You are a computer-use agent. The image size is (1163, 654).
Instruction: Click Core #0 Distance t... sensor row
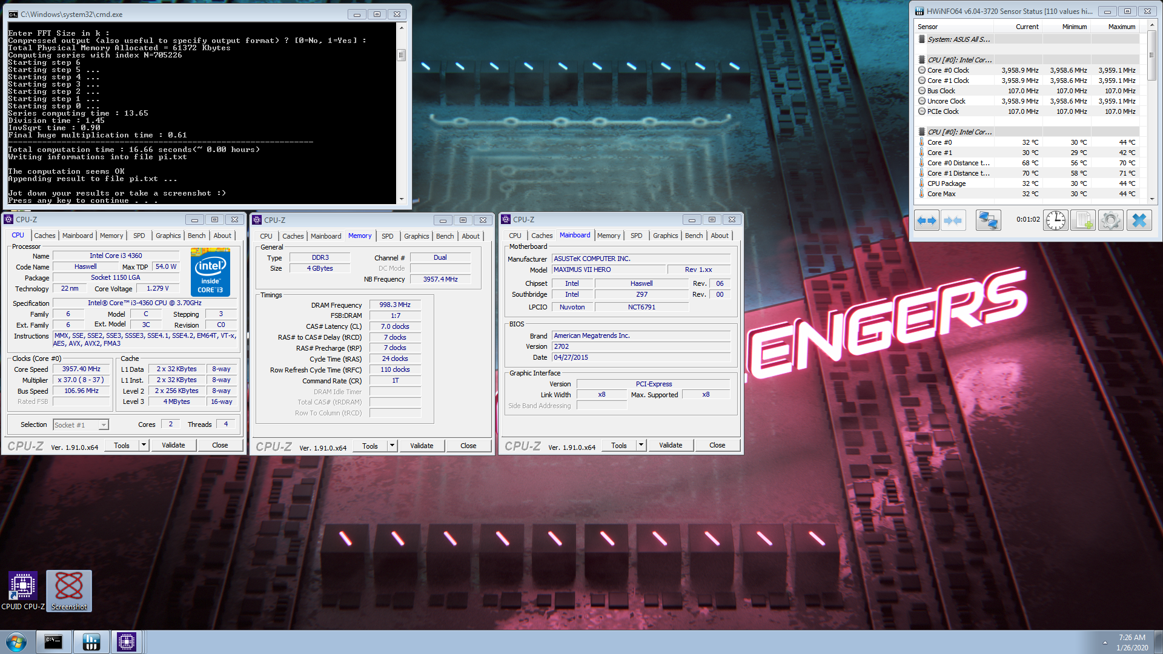[1027, 163]
